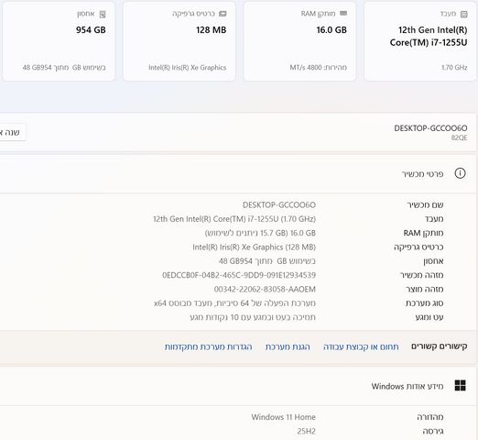Click the מהדורה label
This screenshot has width=478, height=440.
coord(430,417)
